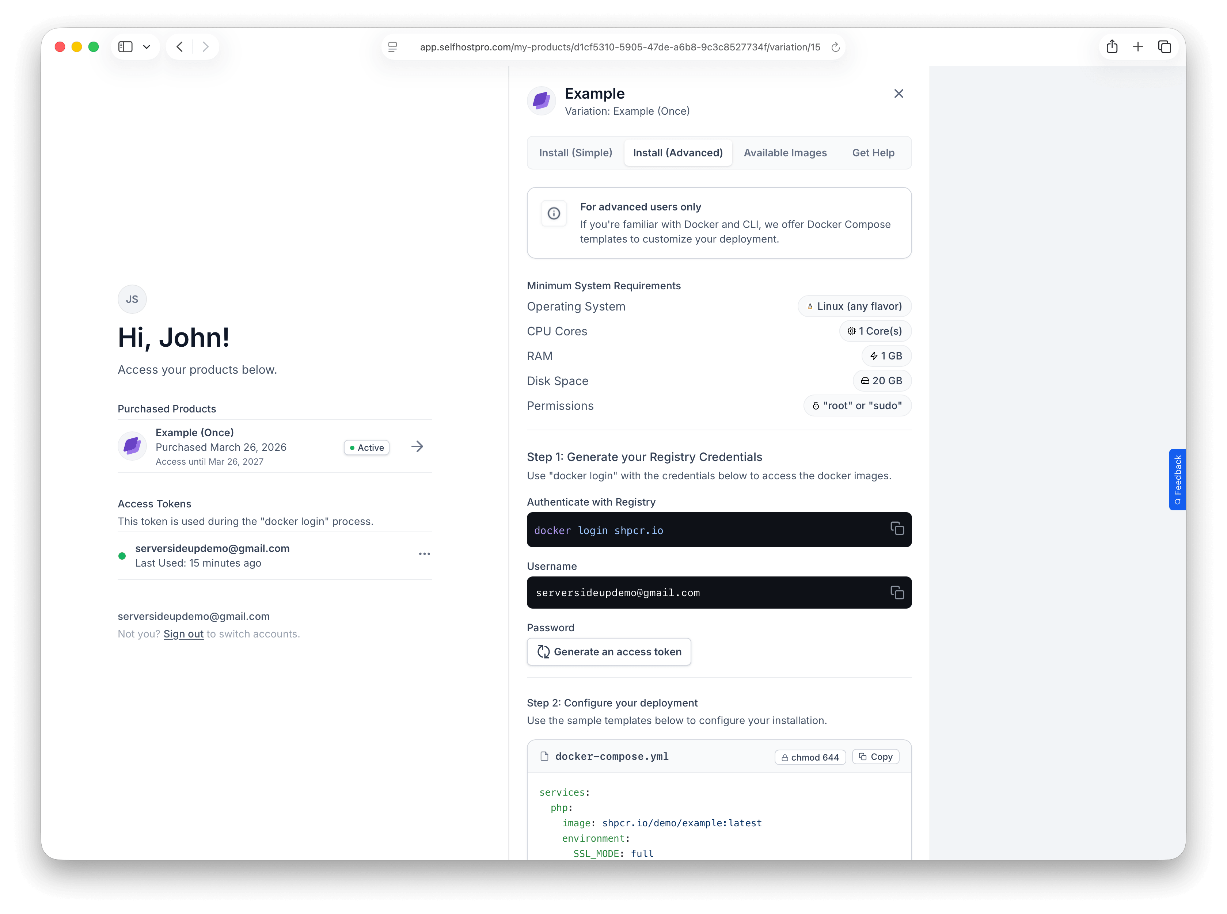The height and width of the screenshot is (914, 1227).
Task: Toggle the Safari sidebar
Action: pos(125,46)
